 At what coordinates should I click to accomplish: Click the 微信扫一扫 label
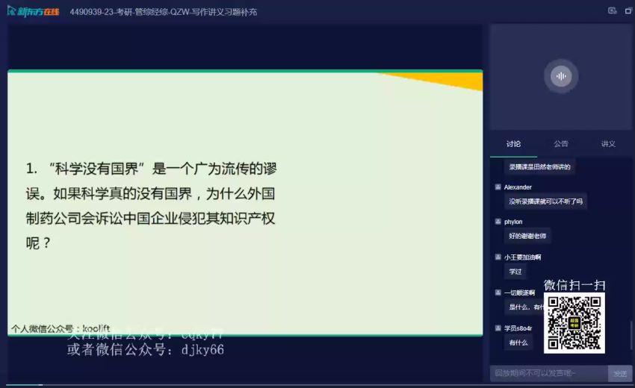click(574, 285)
